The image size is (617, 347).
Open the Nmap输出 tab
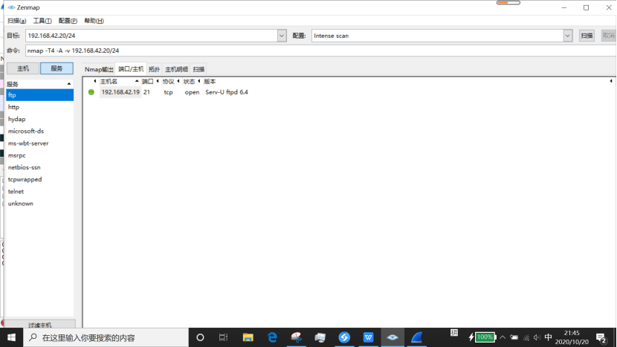99,69
